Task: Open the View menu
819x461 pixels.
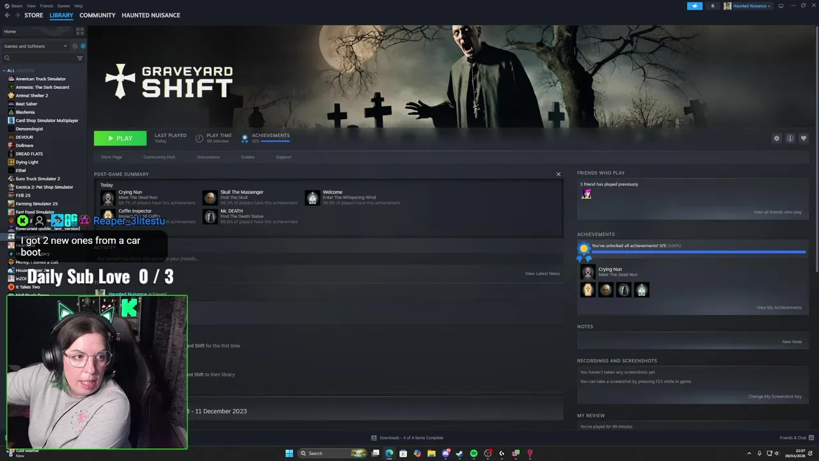Action: (31, 6)
